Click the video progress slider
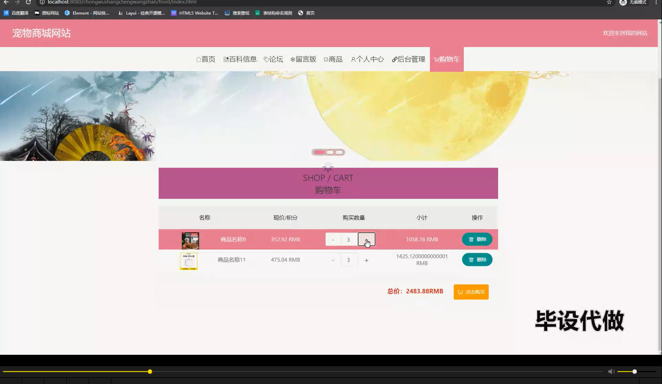This screenshot has height=384, width=662. pyautogui.click(x=150, y=371)
